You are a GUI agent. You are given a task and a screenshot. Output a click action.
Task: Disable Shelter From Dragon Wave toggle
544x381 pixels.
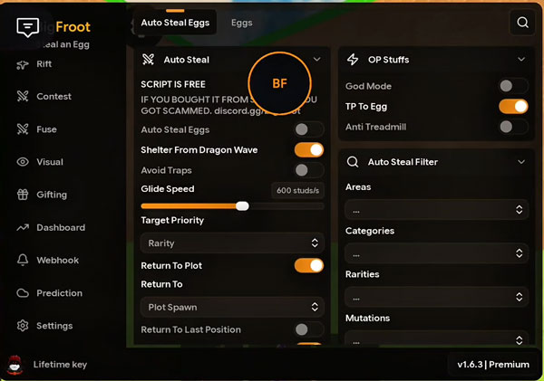click(309, 150)
